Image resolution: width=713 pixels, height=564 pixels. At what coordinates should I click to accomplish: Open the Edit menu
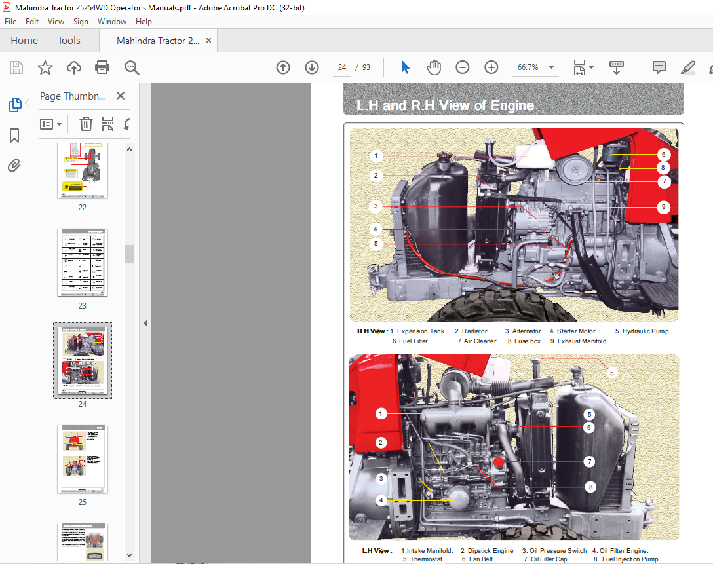(32, 22)
